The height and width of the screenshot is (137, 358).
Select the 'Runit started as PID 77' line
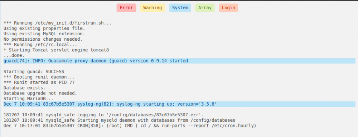(39, 82)
